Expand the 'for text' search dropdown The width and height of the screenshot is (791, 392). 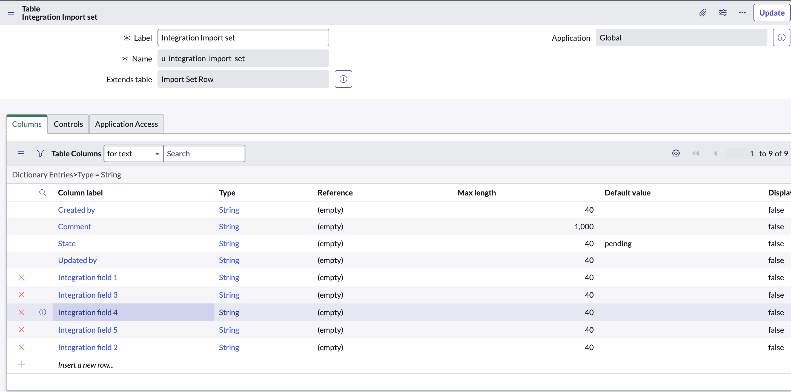tap(134, 154)
